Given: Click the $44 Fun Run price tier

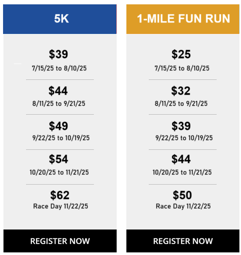Looking at the screenshot, I should tap(181, 159).
